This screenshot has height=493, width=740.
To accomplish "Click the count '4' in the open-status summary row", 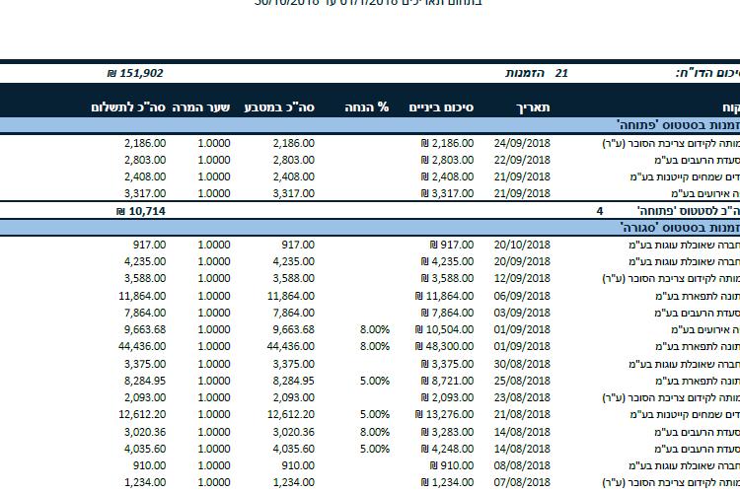I will (x=599, y=211).
